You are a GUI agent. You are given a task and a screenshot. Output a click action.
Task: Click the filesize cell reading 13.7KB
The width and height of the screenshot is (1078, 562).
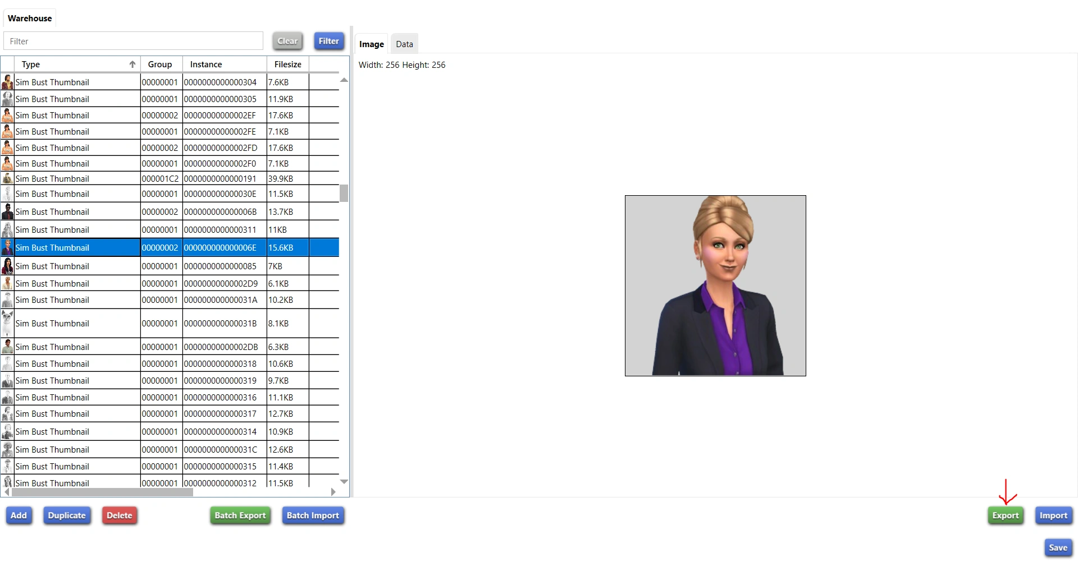[x=288, y=211]
